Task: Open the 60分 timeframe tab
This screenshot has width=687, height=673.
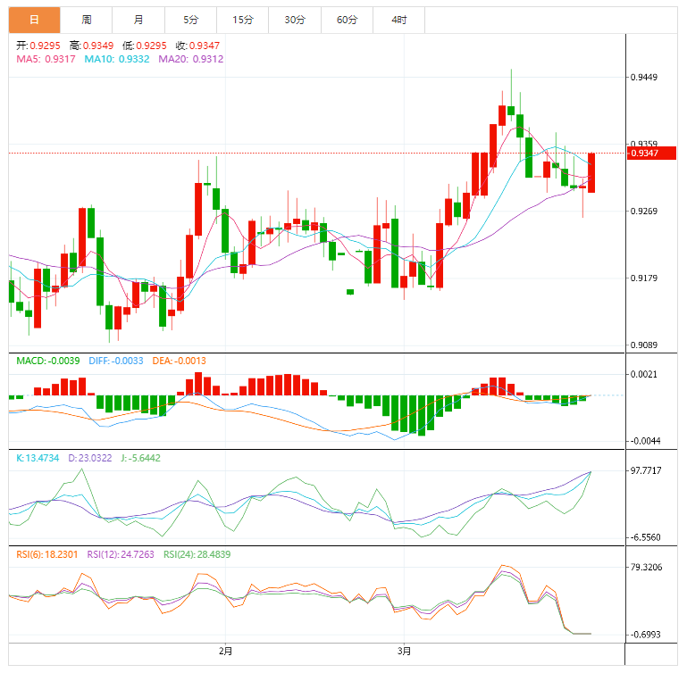Action: pyautogui.click(x=347, y=20)
